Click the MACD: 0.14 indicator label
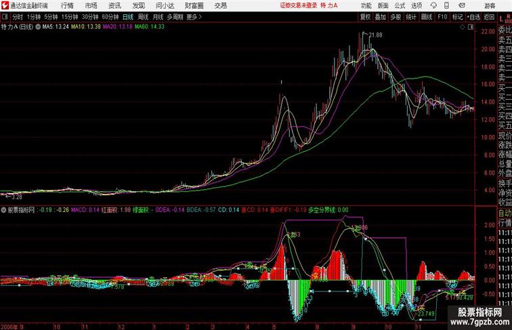This screenshot has height=330, width=512. click(85, 210)
